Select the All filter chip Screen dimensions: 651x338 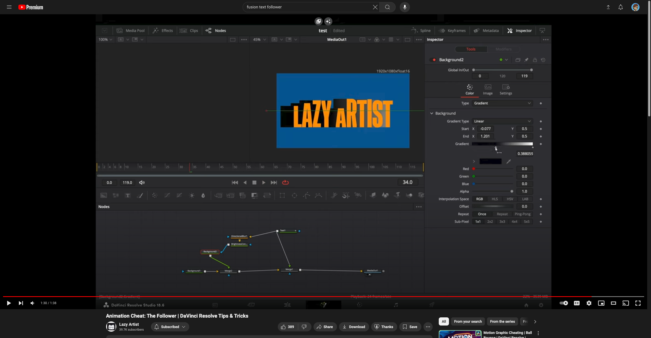(444, 321)
